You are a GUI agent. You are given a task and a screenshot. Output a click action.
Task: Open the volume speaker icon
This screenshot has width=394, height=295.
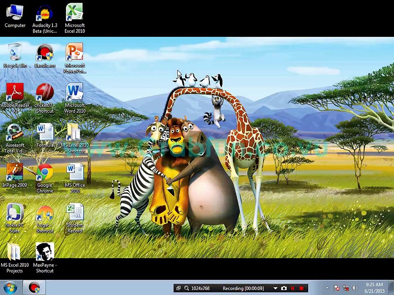tap(355, 288)
